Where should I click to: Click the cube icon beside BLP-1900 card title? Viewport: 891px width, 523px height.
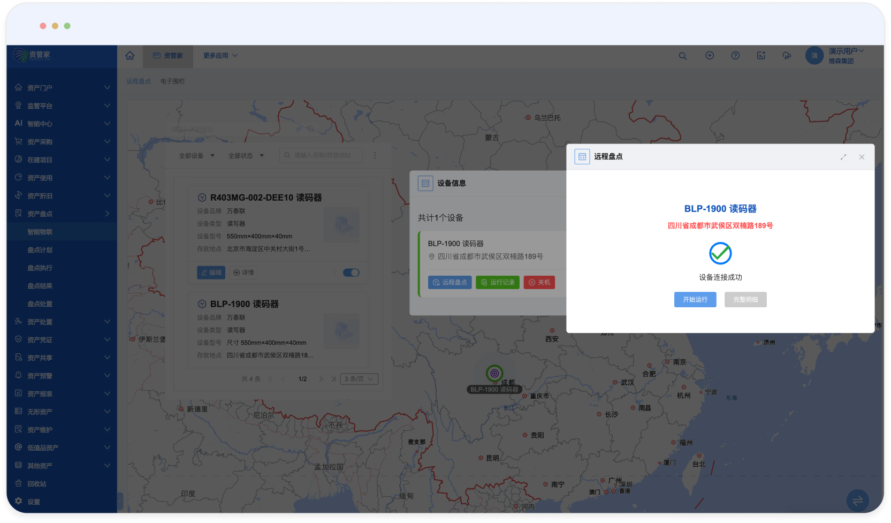202,304
